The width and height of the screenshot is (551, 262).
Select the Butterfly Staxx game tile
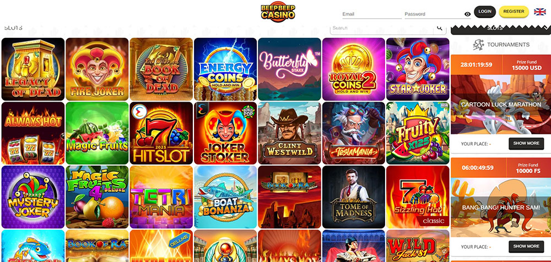click(x=290, y=69)
